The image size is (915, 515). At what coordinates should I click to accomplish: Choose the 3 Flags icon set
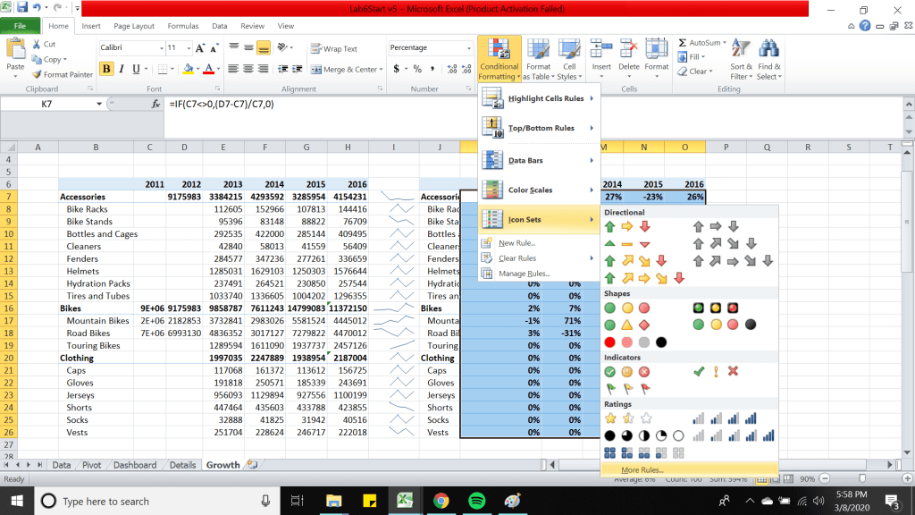[x=626, y=389]
